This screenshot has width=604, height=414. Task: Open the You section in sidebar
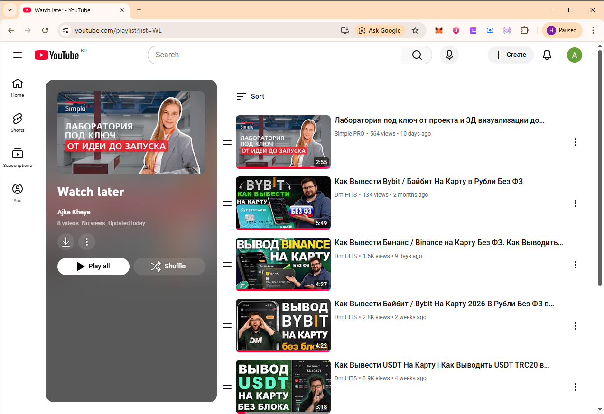18,193
